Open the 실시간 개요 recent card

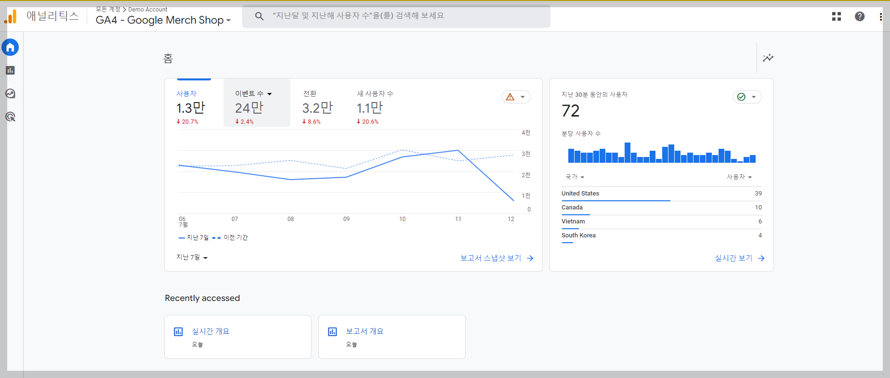(238, 337)
